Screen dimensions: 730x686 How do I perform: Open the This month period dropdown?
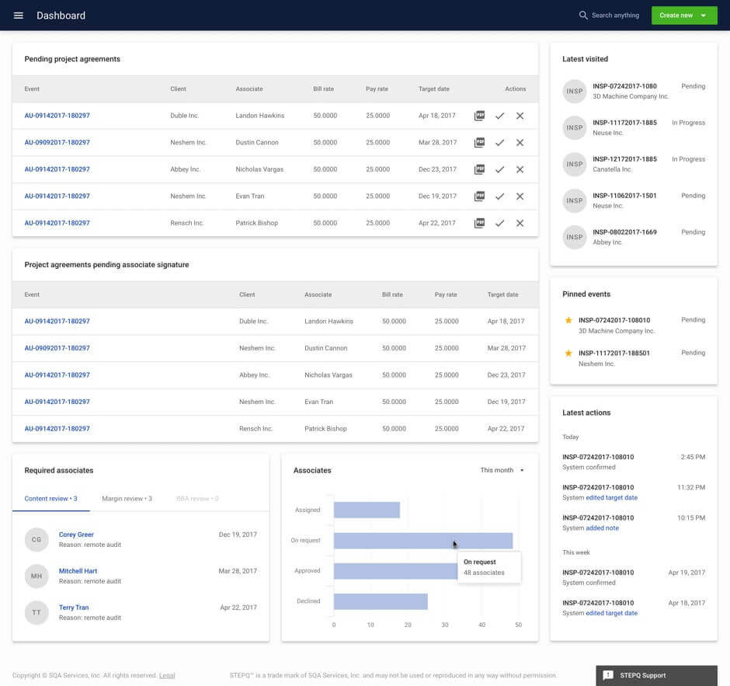point(502,470)
